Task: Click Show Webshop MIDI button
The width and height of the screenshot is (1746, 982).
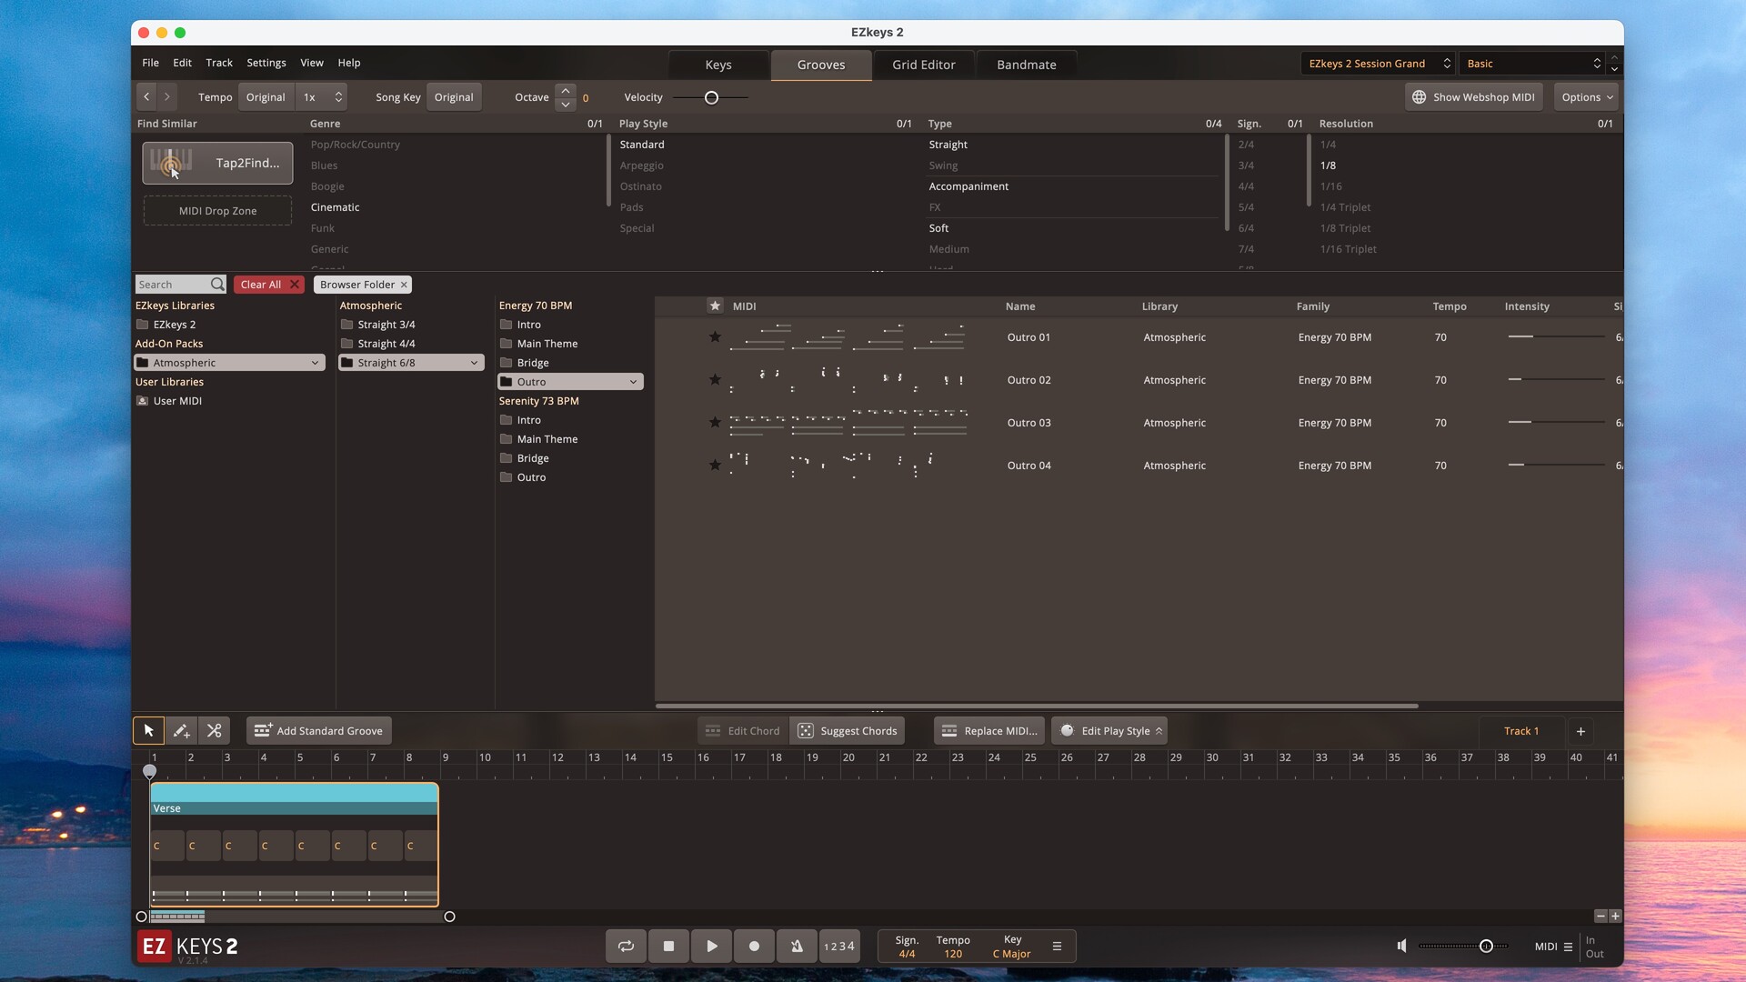Action: point(1473,97)
